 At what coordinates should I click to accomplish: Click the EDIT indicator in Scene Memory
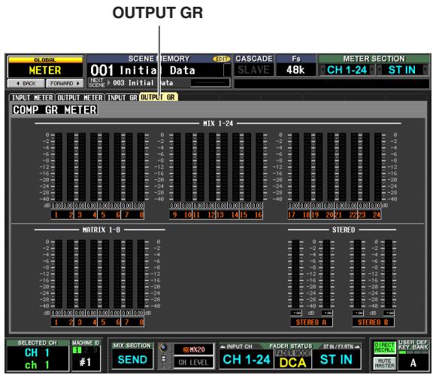pos(222,59)
